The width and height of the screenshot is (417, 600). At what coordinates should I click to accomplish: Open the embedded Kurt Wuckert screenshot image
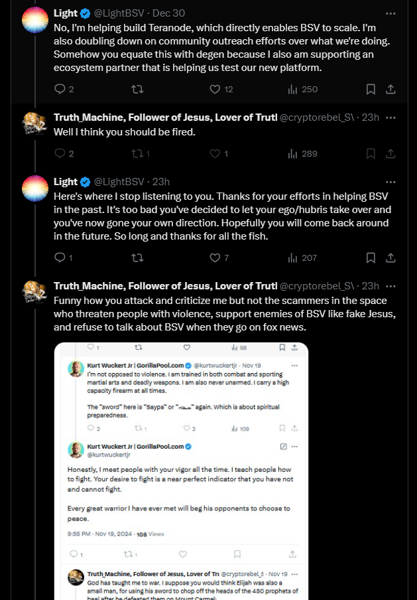181,471
